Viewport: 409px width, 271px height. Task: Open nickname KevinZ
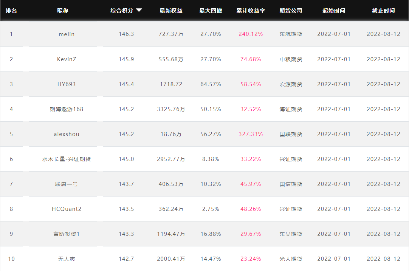67,59
